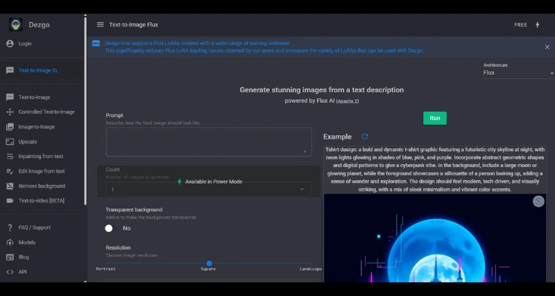This screenshot has width=555, height=296.
Task: Open the Models link
Action: coord(27,243)
